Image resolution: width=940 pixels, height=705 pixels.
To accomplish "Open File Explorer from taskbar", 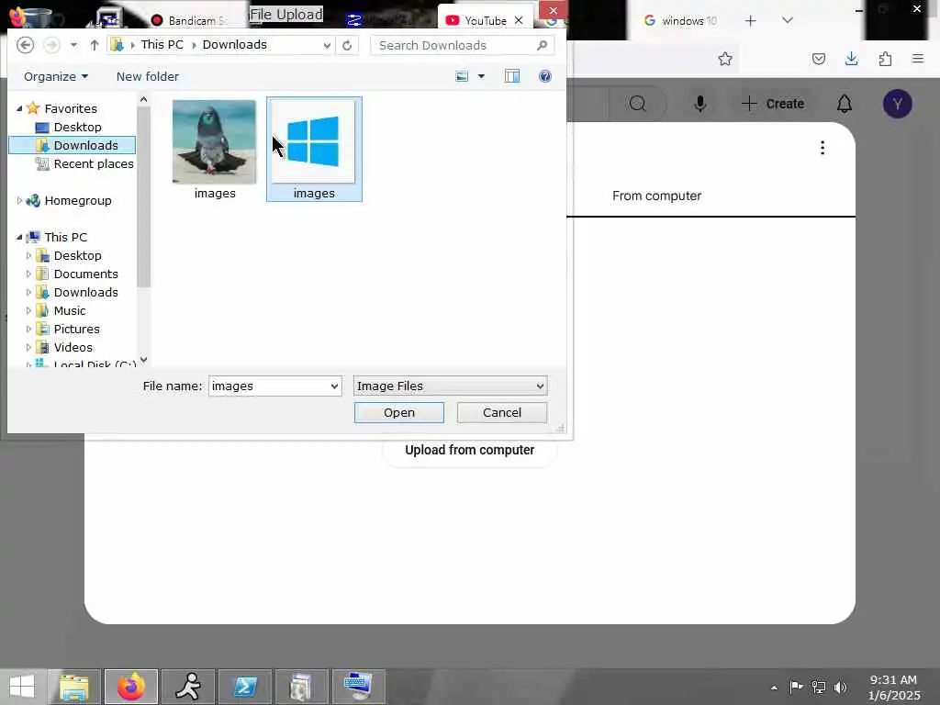I will click(74, 687).
